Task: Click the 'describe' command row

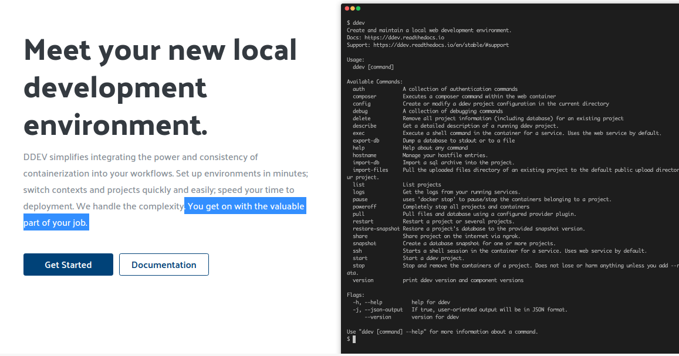Action: 455,126
